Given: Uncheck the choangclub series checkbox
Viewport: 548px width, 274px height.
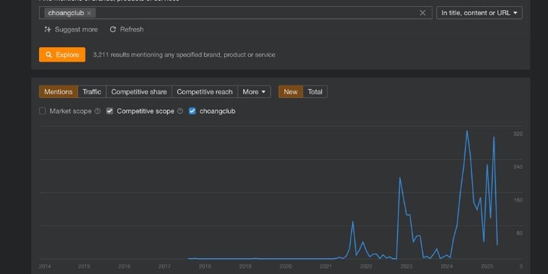Looking at the screenshot, I should 192,111.
